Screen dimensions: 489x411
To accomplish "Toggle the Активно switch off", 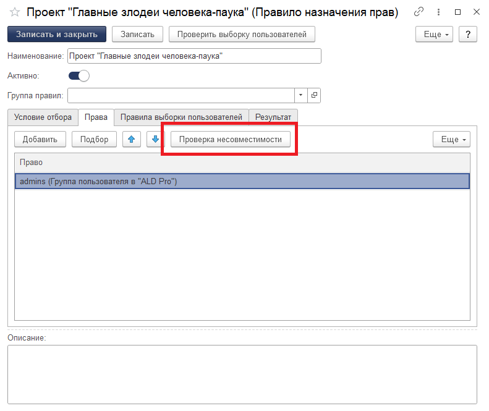I will 79,76.
